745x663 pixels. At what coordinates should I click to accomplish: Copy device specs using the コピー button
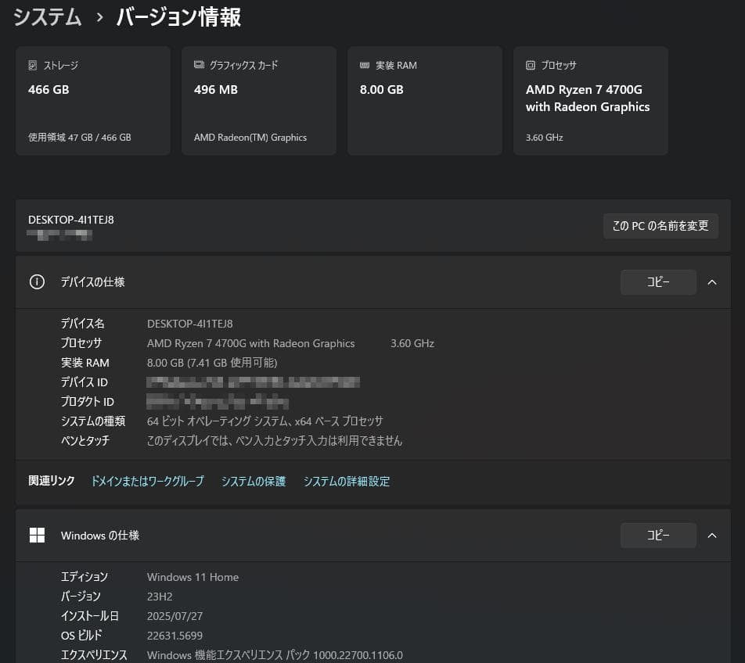pyautogui.click(x=658, y=282)
